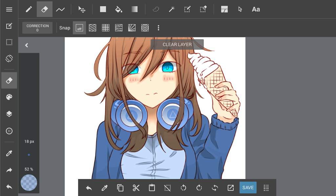Viewport: 336px width, 196px height.
Task: Open the circular dotted material icon
Action: 9,131
